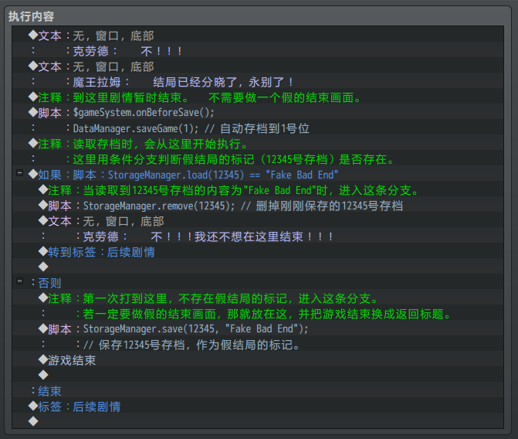Collapse the 否则 else branch

(x=20, y=281)
